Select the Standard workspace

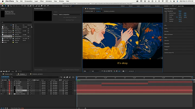157,6
